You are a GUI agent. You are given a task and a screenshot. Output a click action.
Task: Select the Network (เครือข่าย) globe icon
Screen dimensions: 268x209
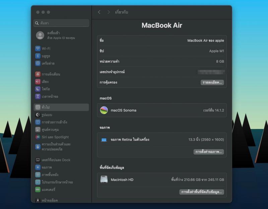click(38, 63)
